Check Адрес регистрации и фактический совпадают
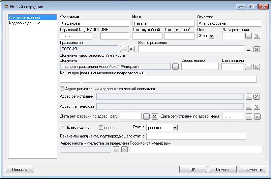Viewport: 271px width, 179px height. coord(62,89)
